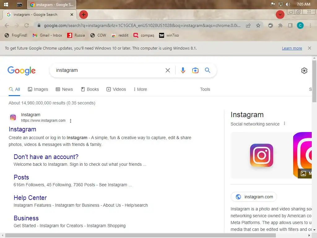The height and width of the screenshot is (238, 317).
Task: Open the Russia bookmark
Action: 76,35
